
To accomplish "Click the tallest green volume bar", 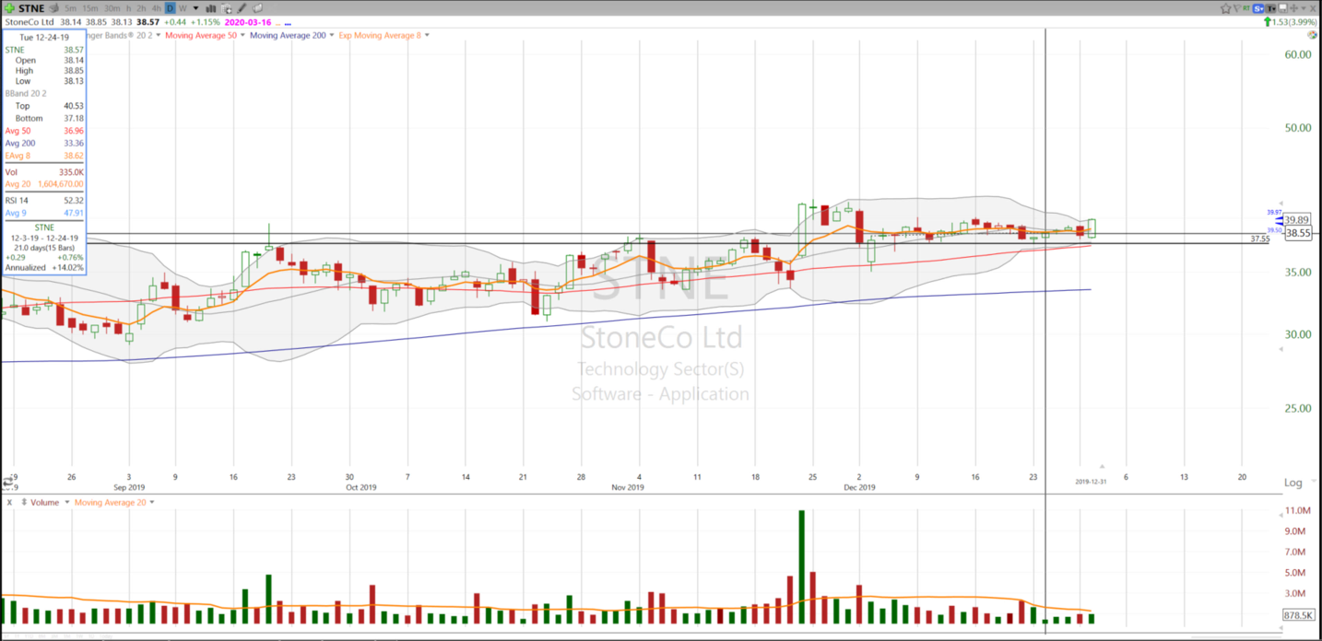I will click(x=801, y=567).
